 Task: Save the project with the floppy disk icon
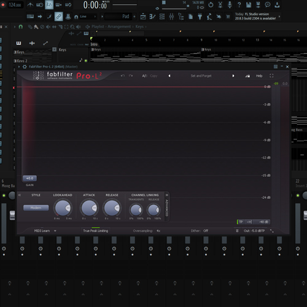(249, 5)
